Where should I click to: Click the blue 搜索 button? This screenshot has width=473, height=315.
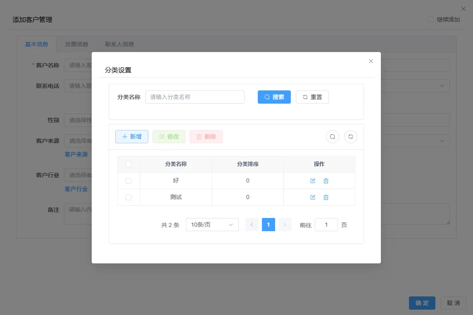click(x=274, y=97)
